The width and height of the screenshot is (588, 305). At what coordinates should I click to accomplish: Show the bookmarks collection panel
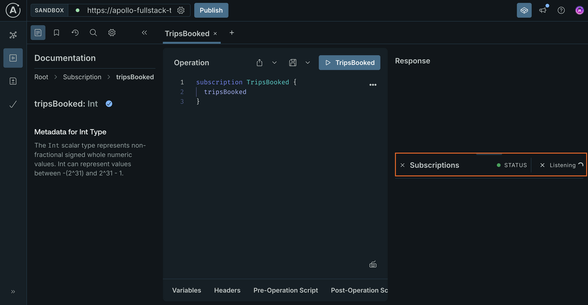click(x=56, y=33)
